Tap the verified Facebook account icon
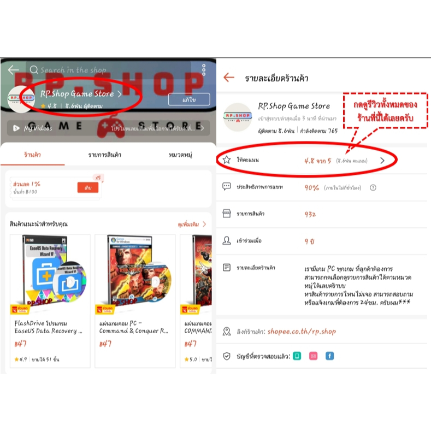This screenshot has height=431, width=431. click(329, 356)
